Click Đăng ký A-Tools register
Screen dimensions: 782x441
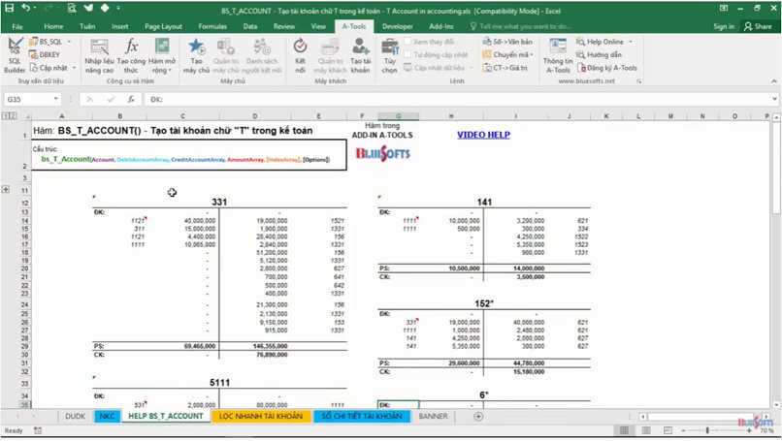click(x=606, y=68)
